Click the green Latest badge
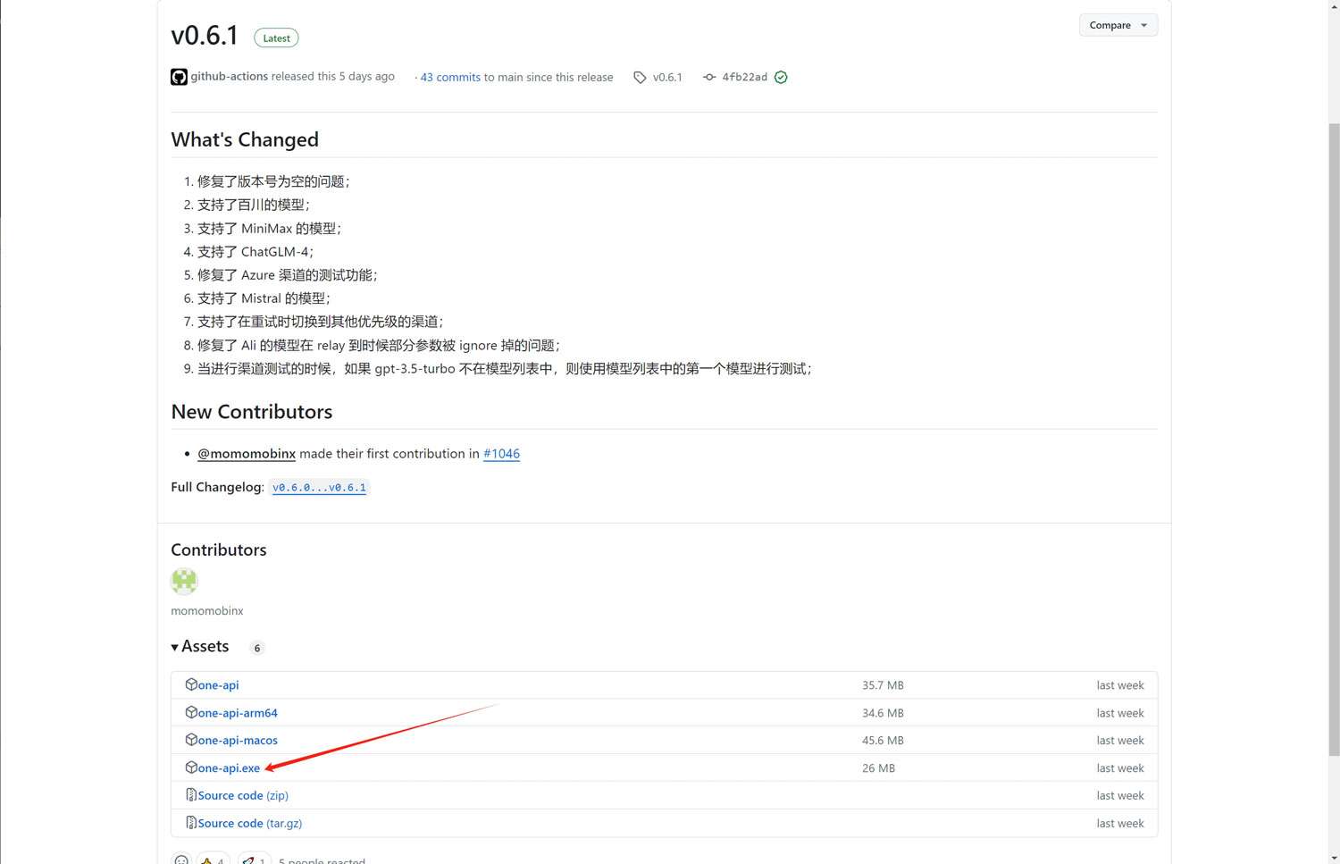Image resolution: width=1340 pixels, height=864 pixels. pos(276,38)
